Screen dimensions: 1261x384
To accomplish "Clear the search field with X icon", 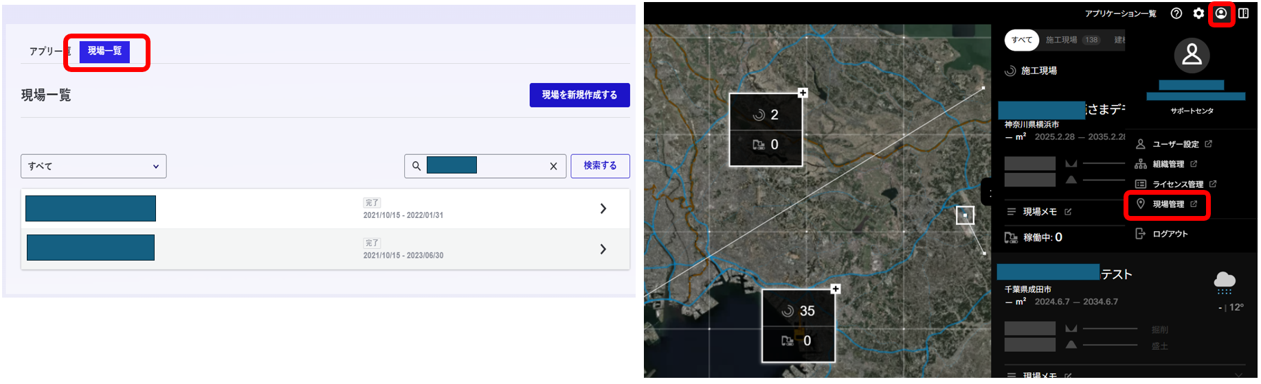I will pos(553,166).
